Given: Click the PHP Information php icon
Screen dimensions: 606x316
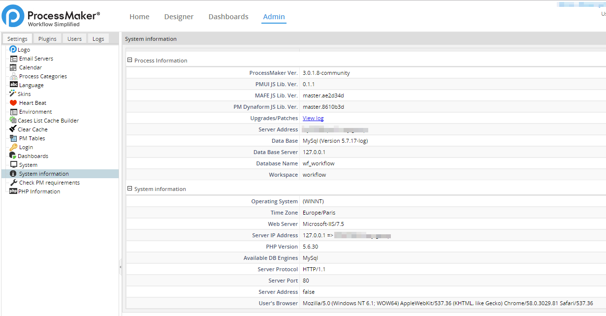Looking at the screenshot, I should click(13, 191).
